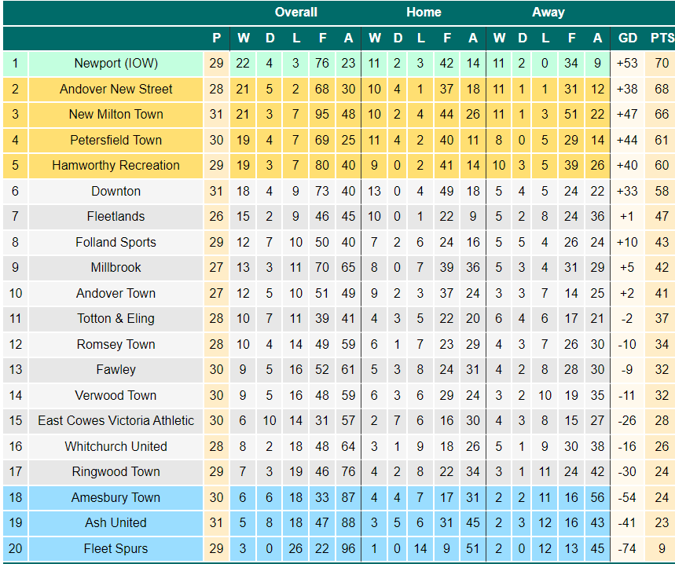Viewport: 675px width, 564px height.
Task: Click on Petersfield Town
Action: 116,140
